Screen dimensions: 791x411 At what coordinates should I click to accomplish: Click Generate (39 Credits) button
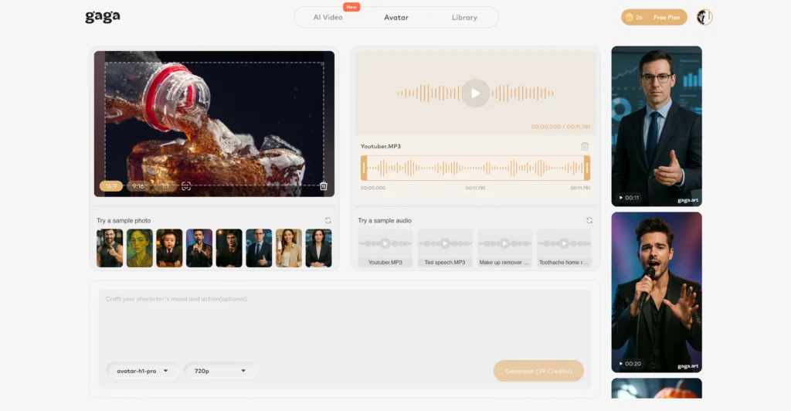[x=538, y=371]
